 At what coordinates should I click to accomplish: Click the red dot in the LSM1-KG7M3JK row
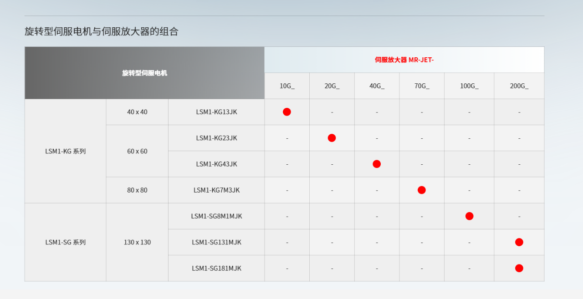pyautogui.click(x=422, y=190)
